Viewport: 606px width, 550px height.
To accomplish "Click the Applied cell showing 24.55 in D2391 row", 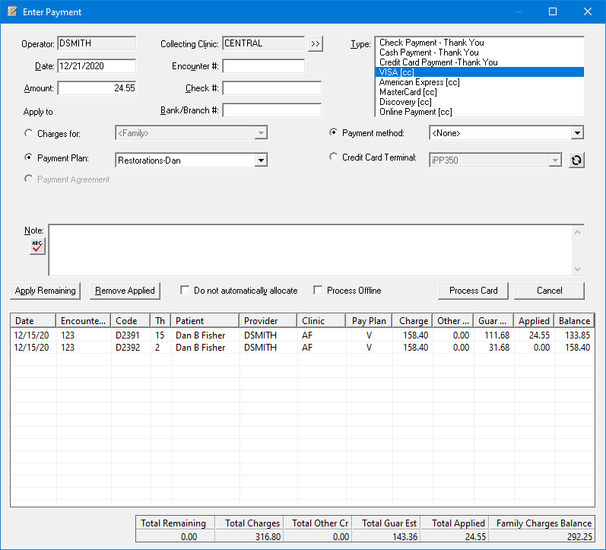I will [x=539, y=335].
